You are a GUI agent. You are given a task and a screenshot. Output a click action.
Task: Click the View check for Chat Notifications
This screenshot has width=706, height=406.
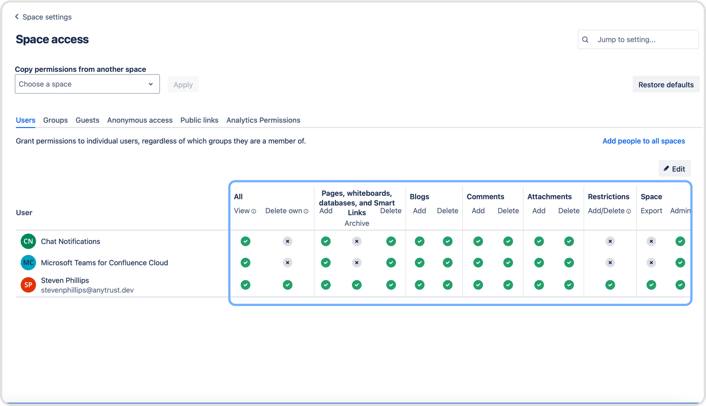click(246, 241)
